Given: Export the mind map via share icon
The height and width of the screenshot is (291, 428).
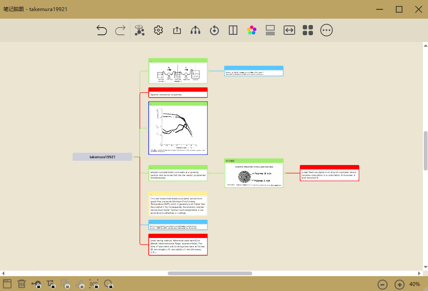Looking at the screenshot, I should (x=177, y=30).
